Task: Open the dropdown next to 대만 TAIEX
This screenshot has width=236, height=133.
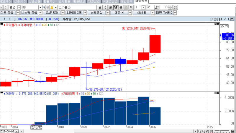Action: click(175, 13)
